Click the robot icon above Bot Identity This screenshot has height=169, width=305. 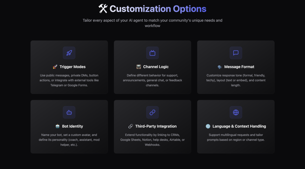[x=69, y=112]
